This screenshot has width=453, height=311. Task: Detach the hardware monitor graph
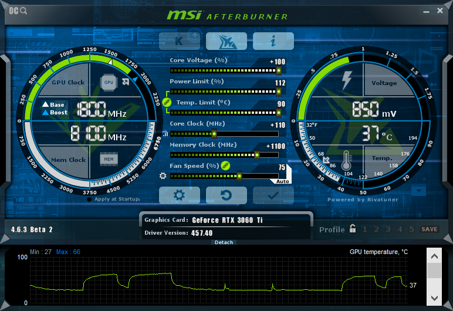coord(224,242)
